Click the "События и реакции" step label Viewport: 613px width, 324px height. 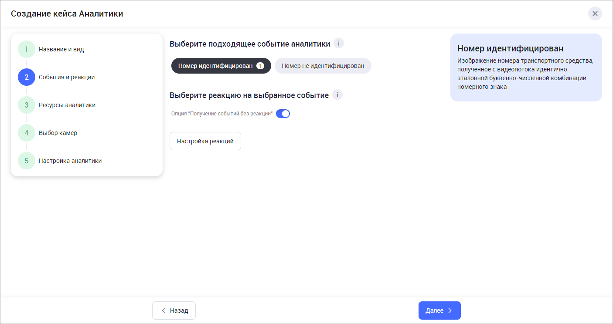click(x=67, y=77)
